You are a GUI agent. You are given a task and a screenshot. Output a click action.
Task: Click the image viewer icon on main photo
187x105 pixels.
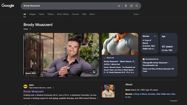click(x=94, y=72)
